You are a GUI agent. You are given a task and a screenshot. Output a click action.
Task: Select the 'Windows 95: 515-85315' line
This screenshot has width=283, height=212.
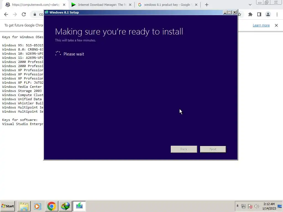click(23, 45)
